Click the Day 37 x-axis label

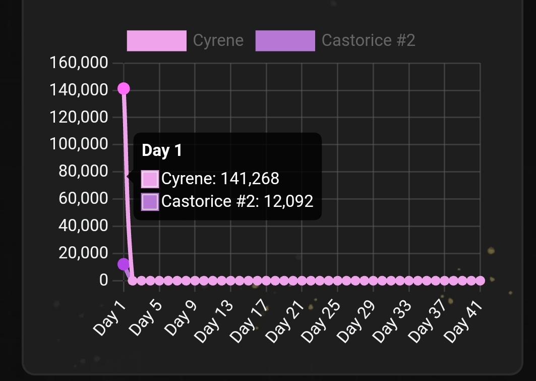(x=428, y=322)
